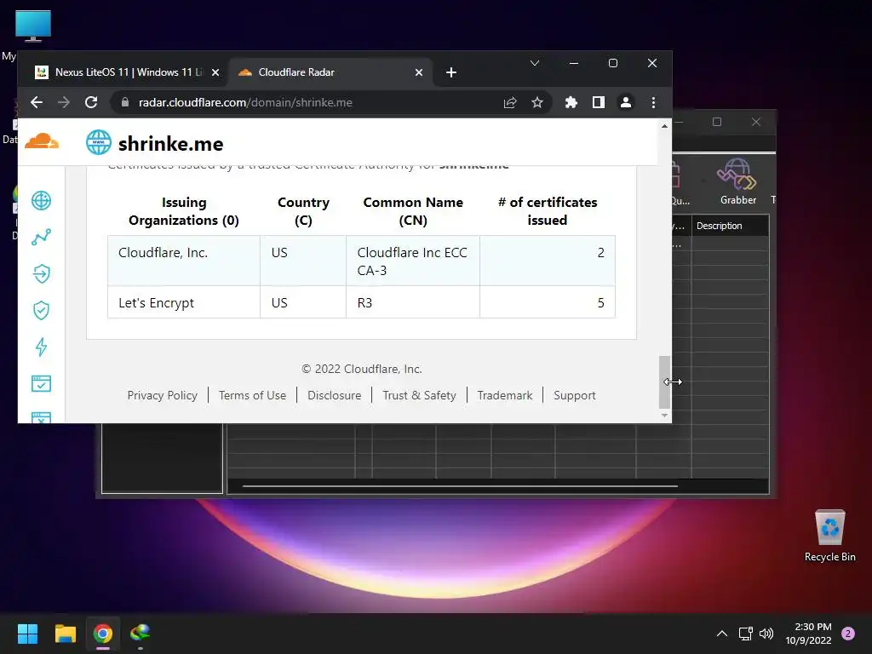Open File Explorer from the taskbar
Viewport: 872px width, 654px height.
tap(65, 634)
